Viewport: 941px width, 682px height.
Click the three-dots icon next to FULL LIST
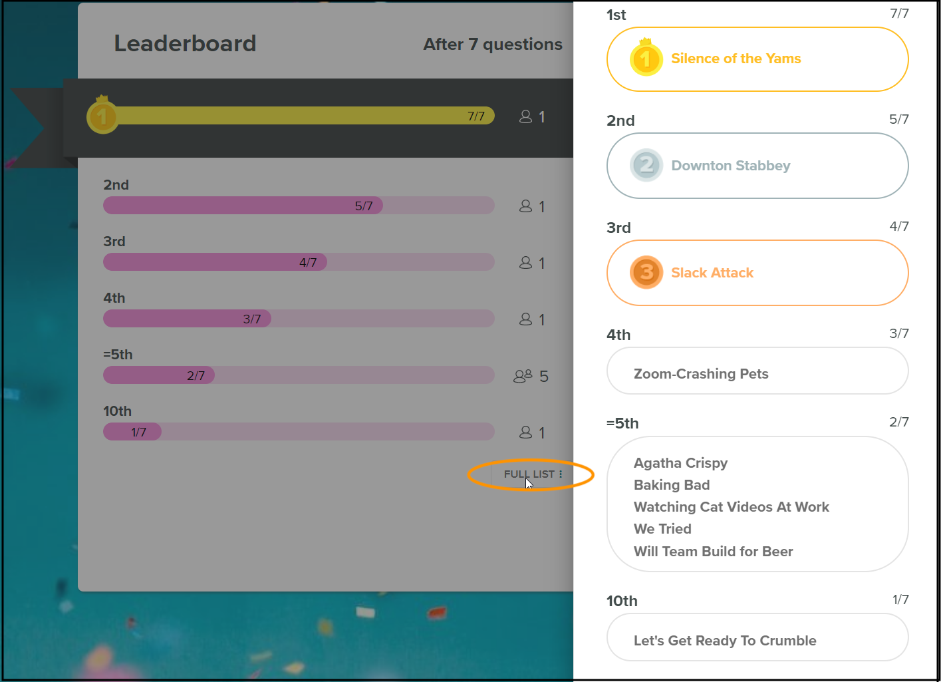point(561,474)
